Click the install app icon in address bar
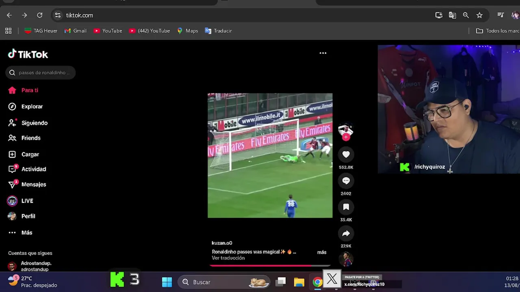The width and height of the screenshot is (520, 292). [x=439, y=15]
